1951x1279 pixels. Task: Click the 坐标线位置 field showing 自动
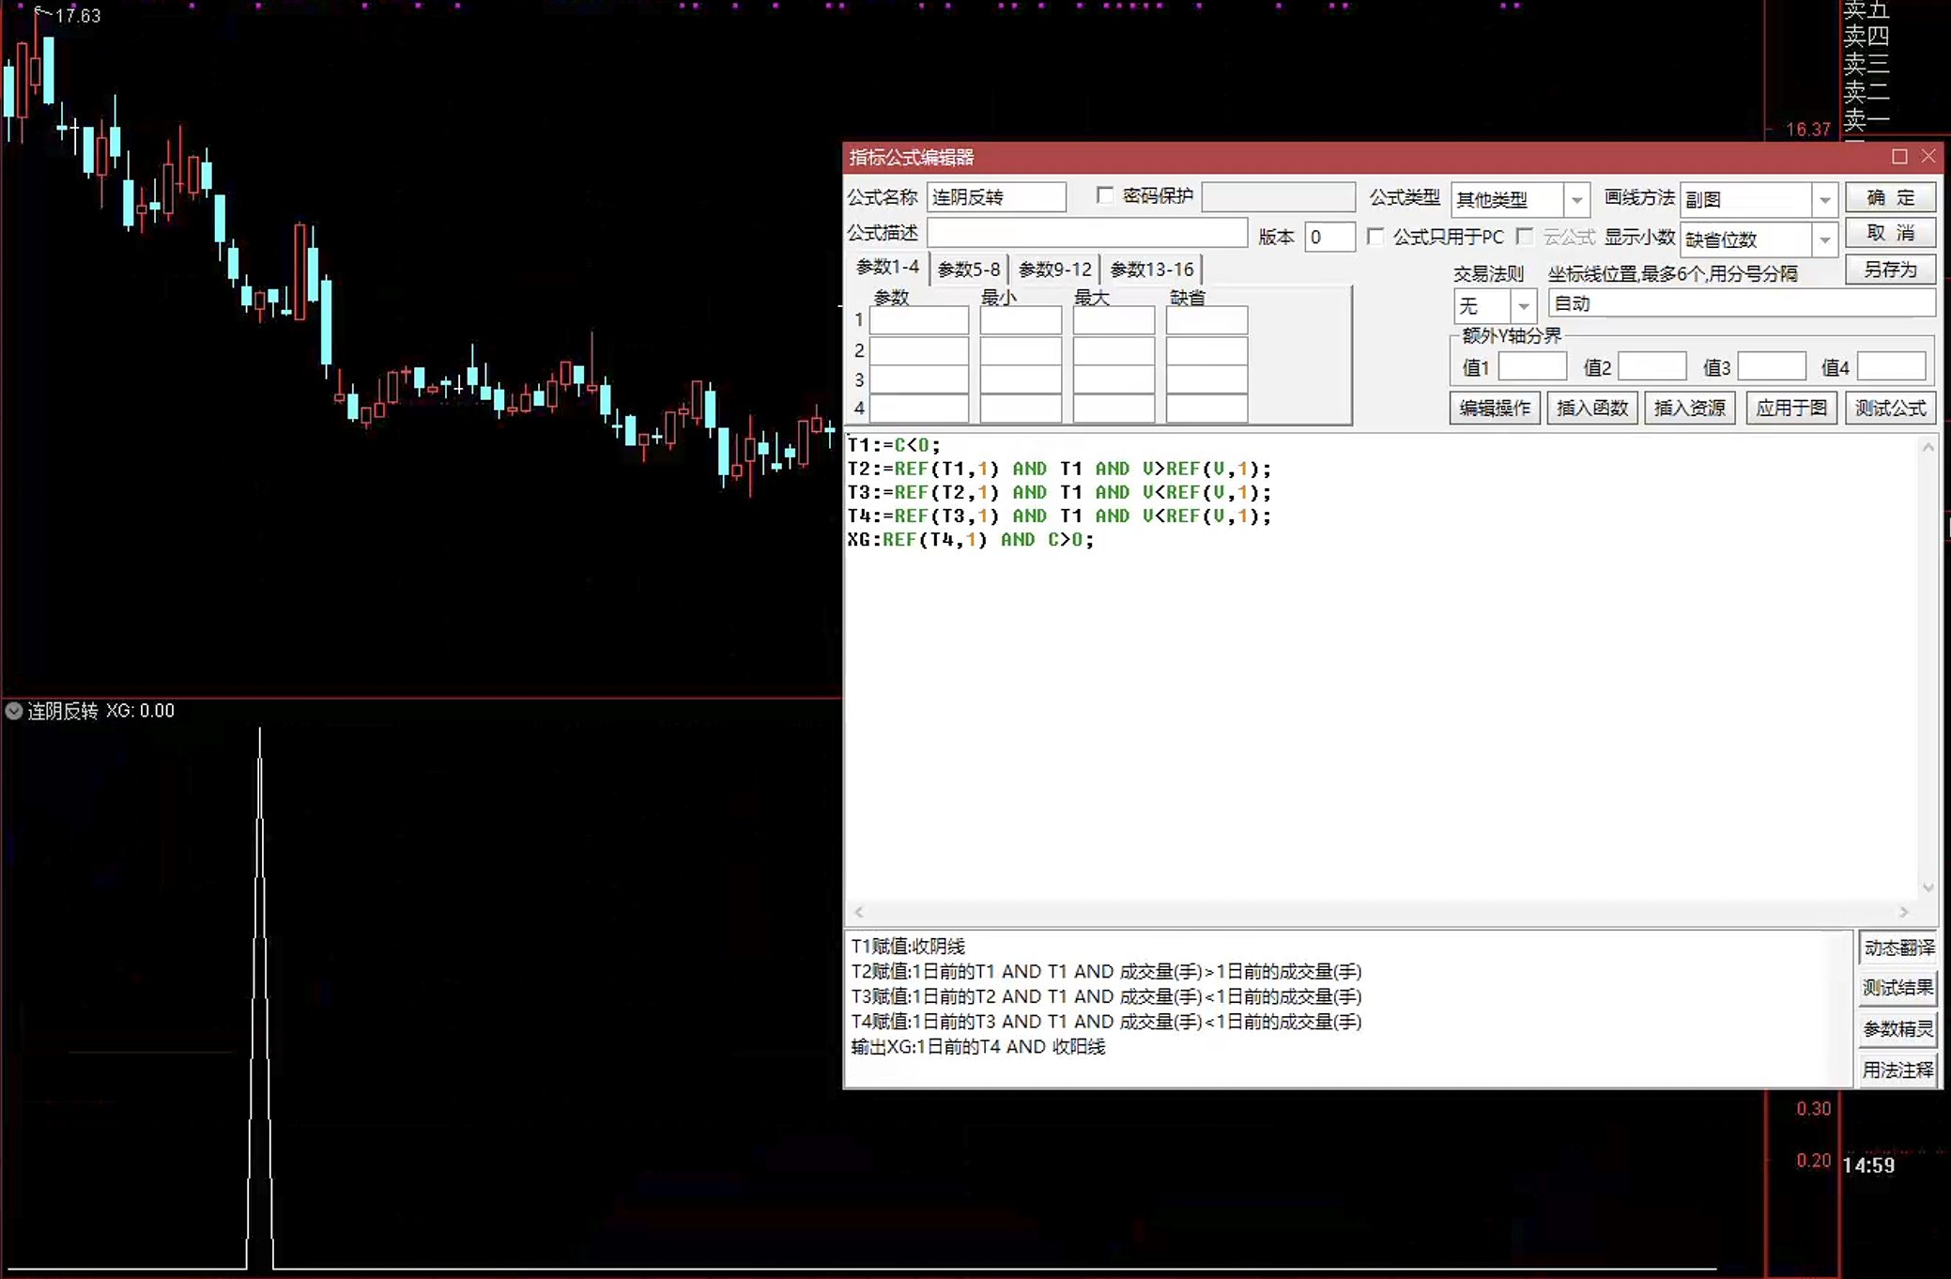[x=1742, y=303]
